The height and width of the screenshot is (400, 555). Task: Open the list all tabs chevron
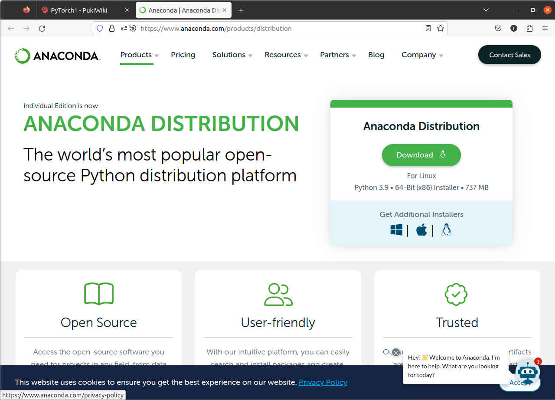tap(486, 10)
